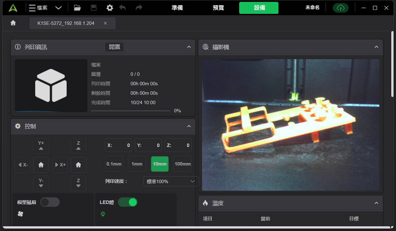Click the redo arrow icon
Screen dimensions: 396x231
click(x=139, y=8)
